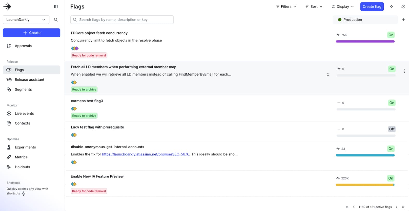409x211 pixels.
Task: Open the lightning bolt quick actions icon
Action: point(391,6)
